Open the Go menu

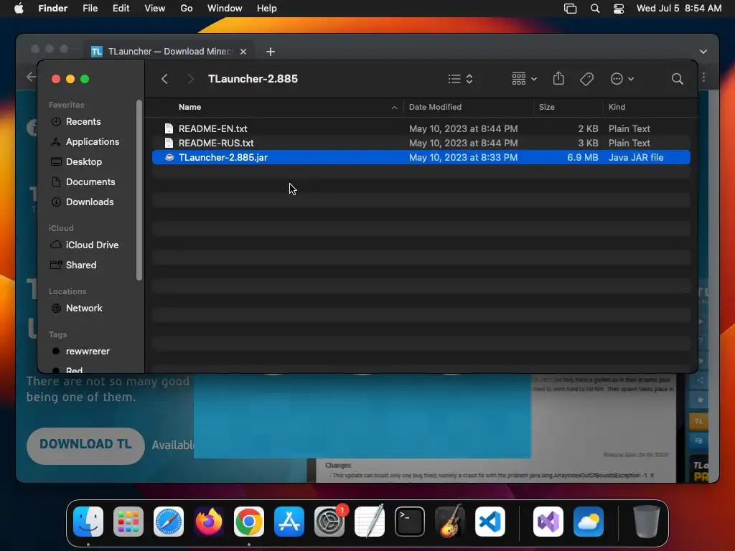186,9
